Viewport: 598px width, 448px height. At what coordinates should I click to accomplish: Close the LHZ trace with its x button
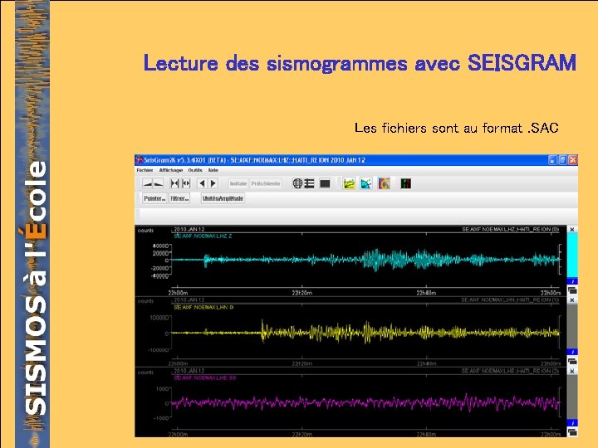(x=572, y=229)
